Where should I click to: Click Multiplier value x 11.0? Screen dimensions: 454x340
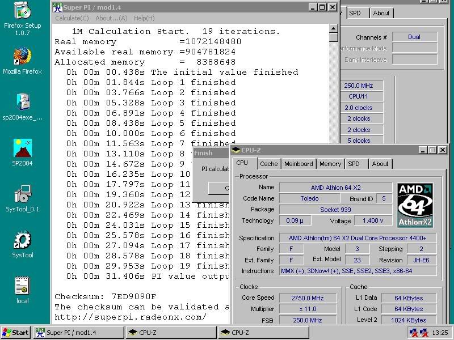(x=308, y=309)
